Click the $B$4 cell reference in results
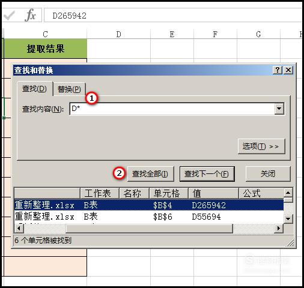Viewport: 304px width, 288px height. [163, 205]
